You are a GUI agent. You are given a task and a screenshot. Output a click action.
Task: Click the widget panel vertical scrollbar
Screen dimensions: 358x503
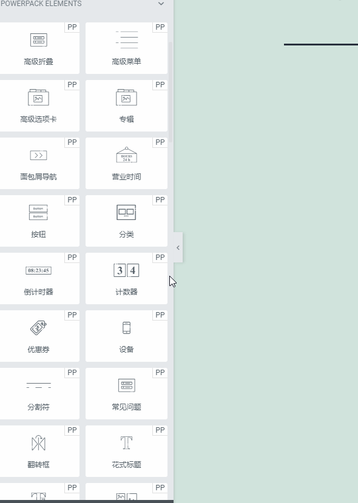point(171,92)
